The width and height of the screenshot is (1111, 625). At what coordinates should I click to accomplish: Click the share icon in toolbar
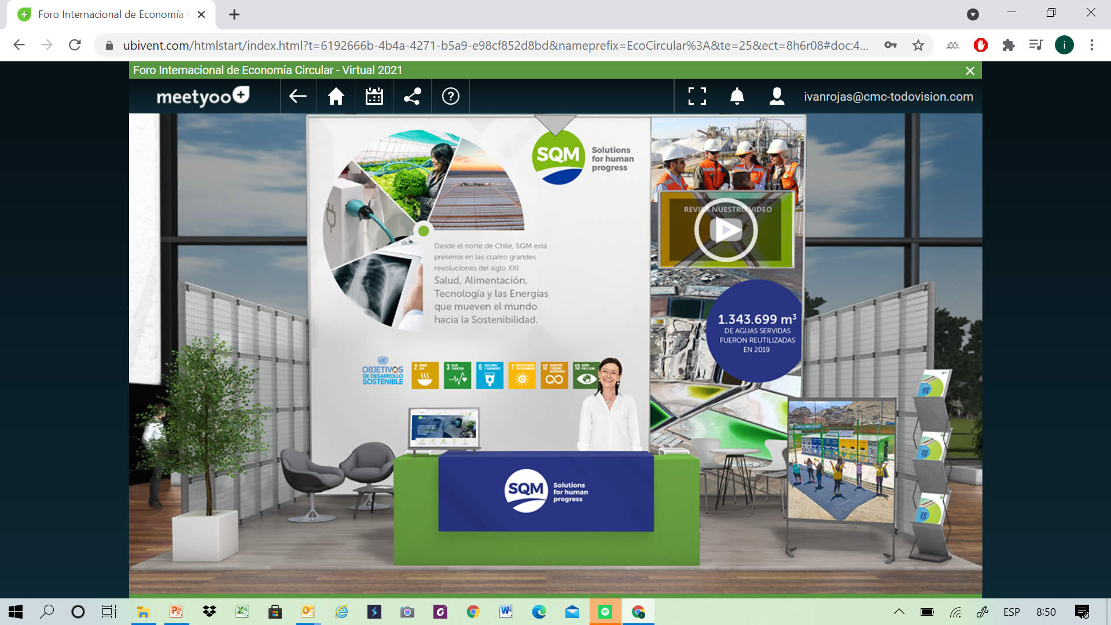pyautogui.click(x=412, y=96)
